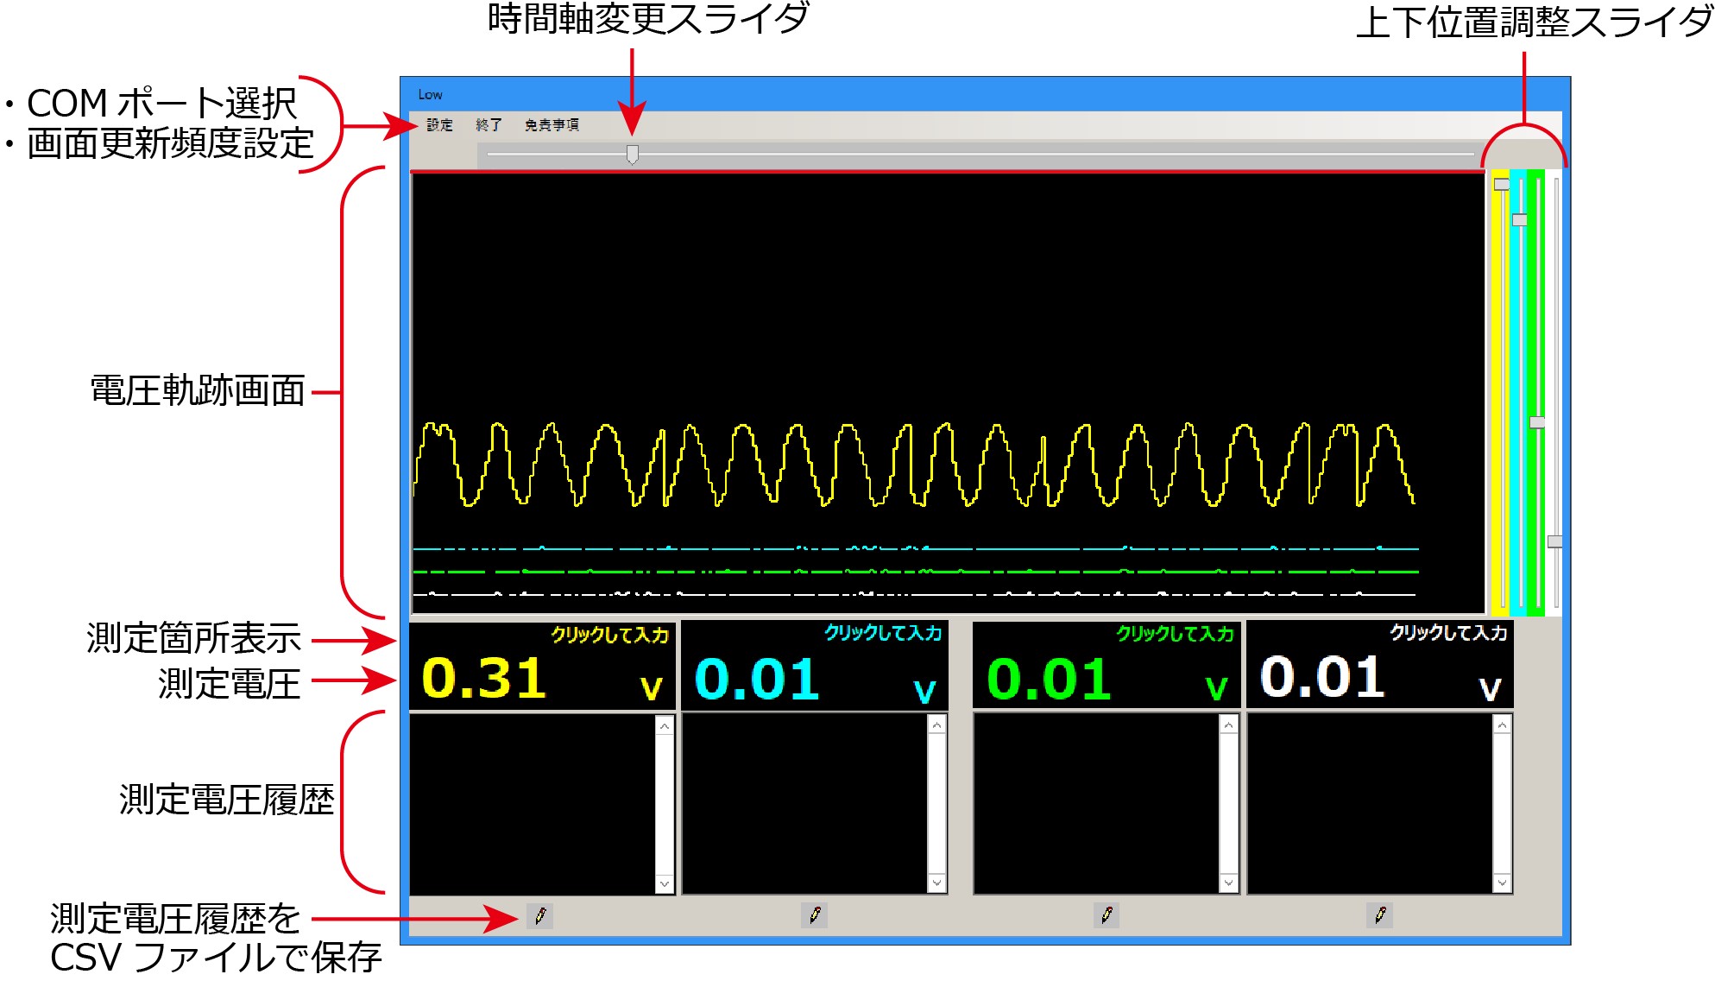Click inside the green channel history list
The image size is (1715, 987).
click(1097, 804)
